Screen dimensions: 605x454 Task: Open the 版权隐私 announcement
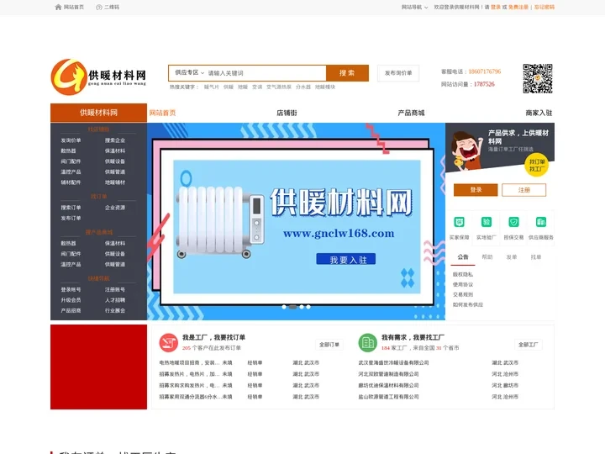pyautogui.click(x=463, y=274)
